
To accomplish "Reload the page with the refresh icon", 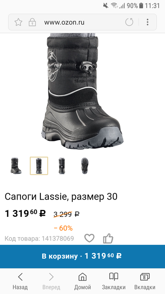I will pos(129,22).
